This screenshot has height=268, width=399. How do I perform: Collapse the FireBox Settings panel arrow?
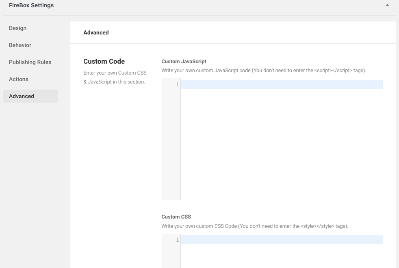(387, 5)
